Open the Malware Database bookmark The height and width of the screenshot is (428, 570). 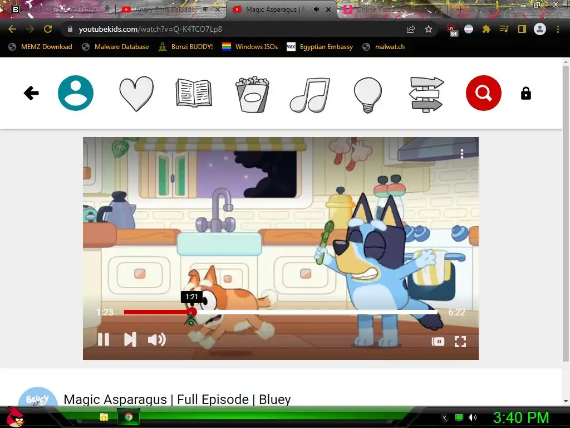point(116,47)
